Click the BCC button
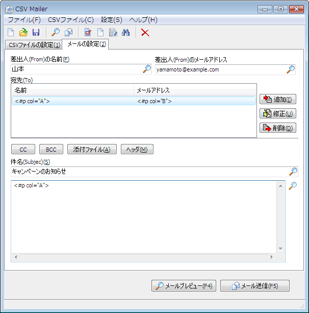Screen dimensions: 309x313 click(x=51, y=149)
